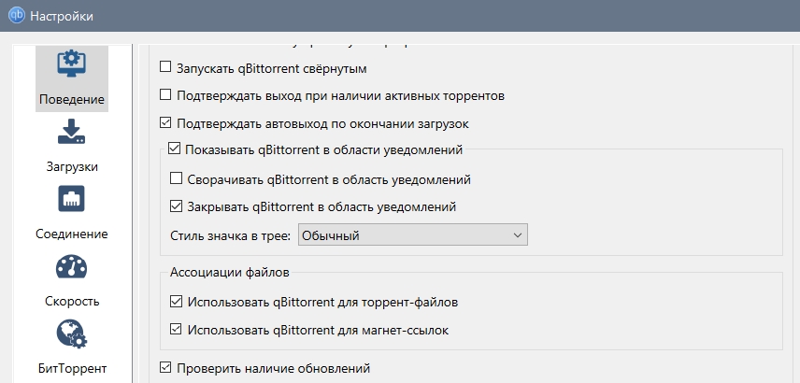This screenshot has width=800, height=383.
Task: Select the Соединение tab label
Action: coord(71,234)
